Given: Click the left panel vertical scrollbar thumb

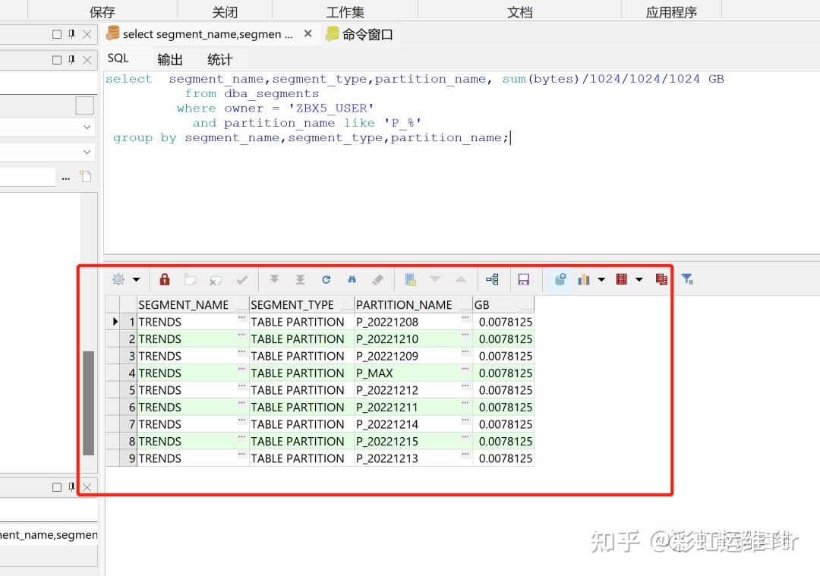Looking at the screenshot, I should click(x=88, y=403).
